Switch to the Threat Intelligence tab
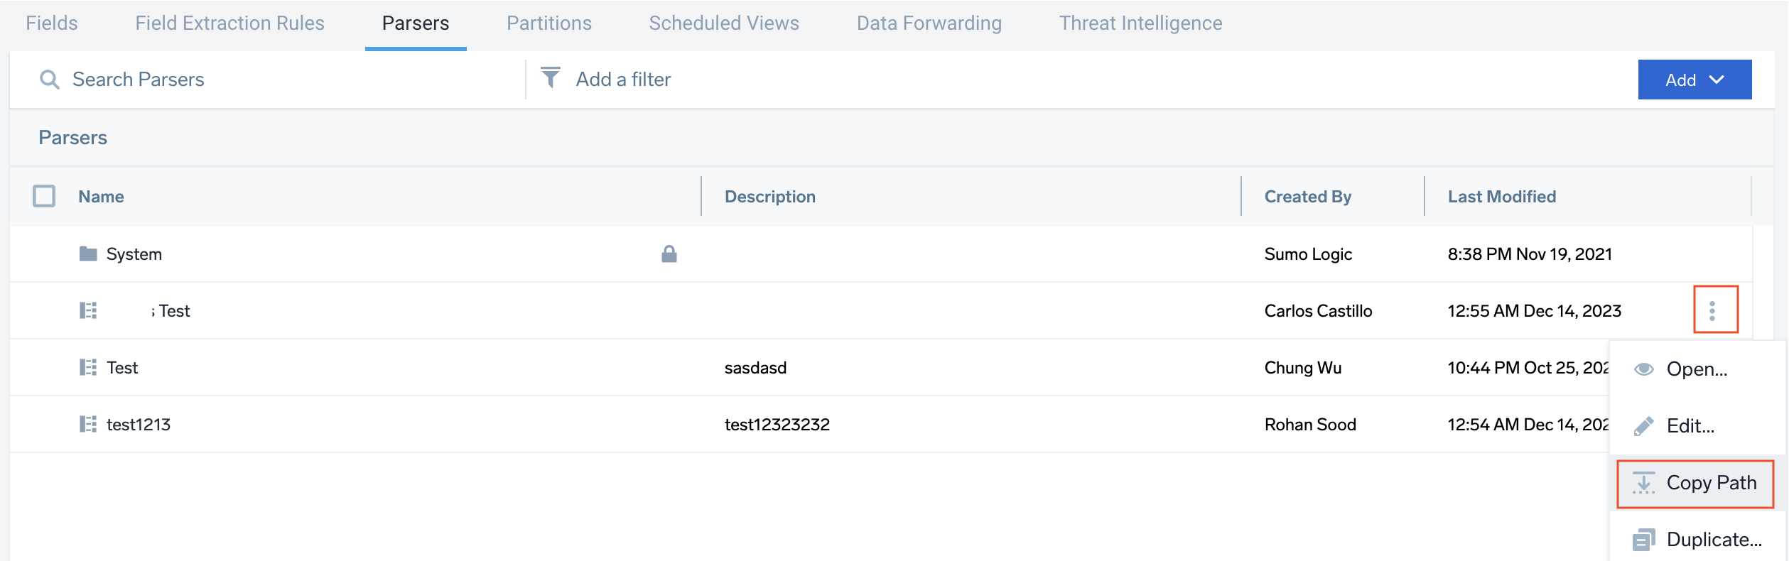Screen dimensions: 1789x561 point(1140,23)
